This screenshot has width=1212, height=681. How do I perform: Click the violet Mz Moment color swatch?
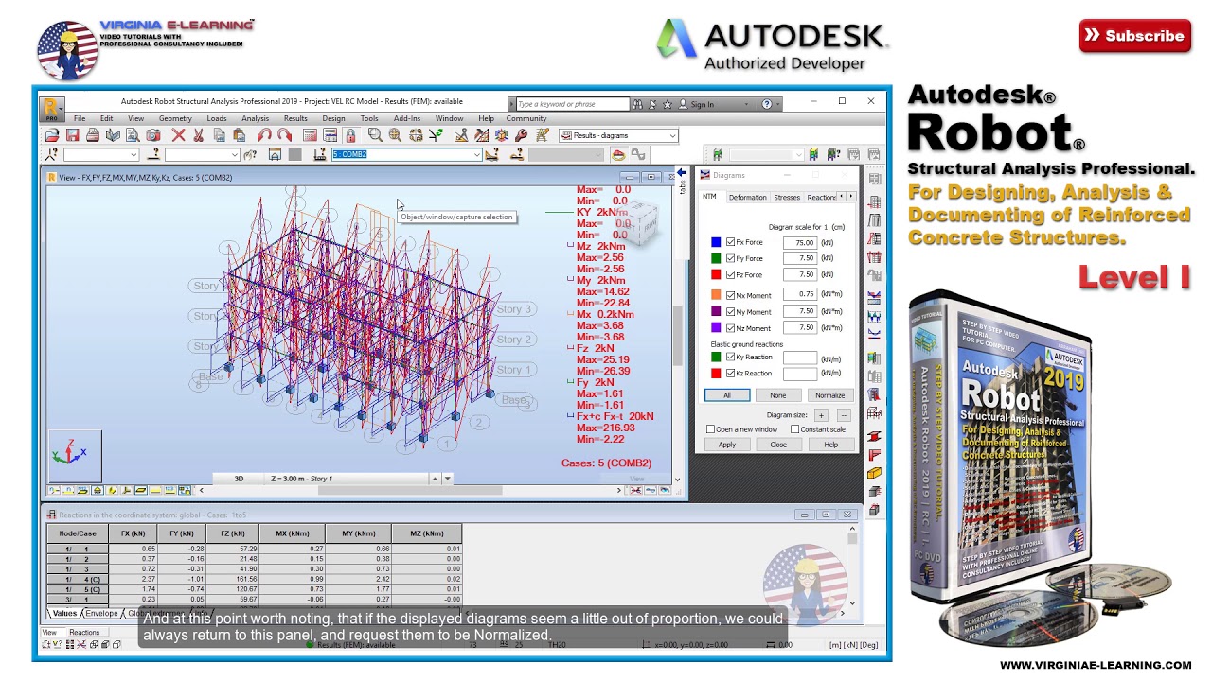[x=716, y=327]
